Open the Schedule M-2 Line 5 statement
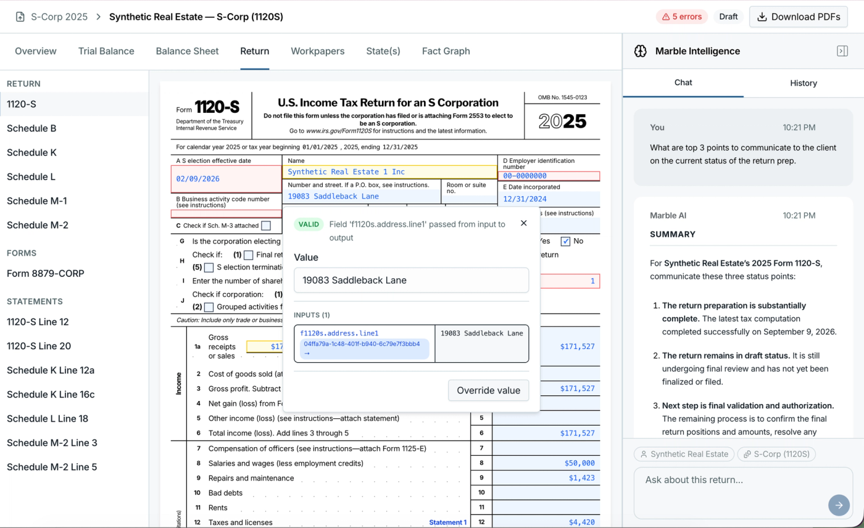Image resolution: width=864 pixels, height=528 pixels. pos(74,467)
